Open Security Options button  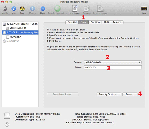(x=109, y=94)
